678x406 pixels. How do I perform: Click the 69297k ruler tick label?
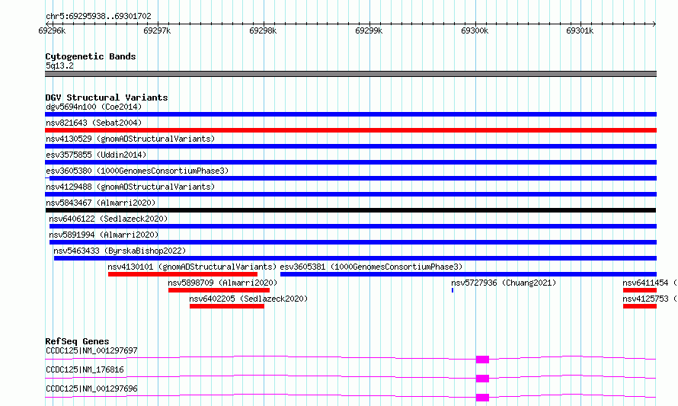point(157,30)
